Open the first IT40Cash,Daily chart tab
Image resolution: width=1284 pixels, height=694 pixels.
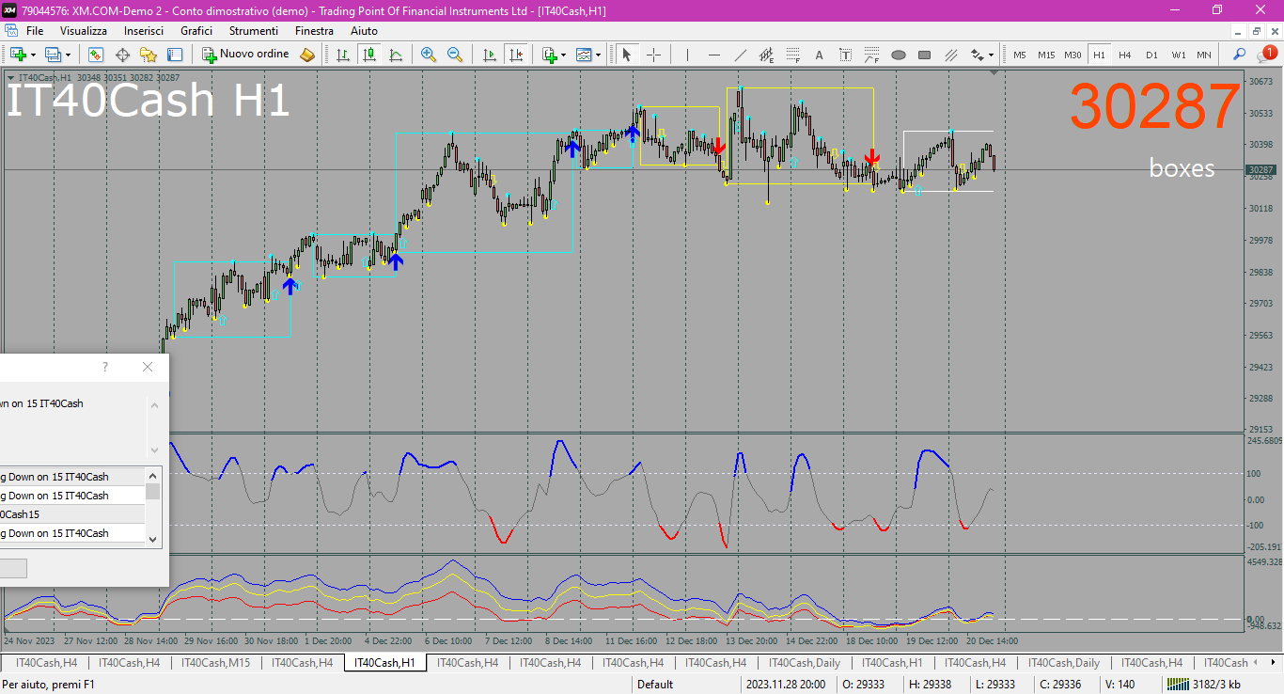pyautogui.click(x=804, y=663)
